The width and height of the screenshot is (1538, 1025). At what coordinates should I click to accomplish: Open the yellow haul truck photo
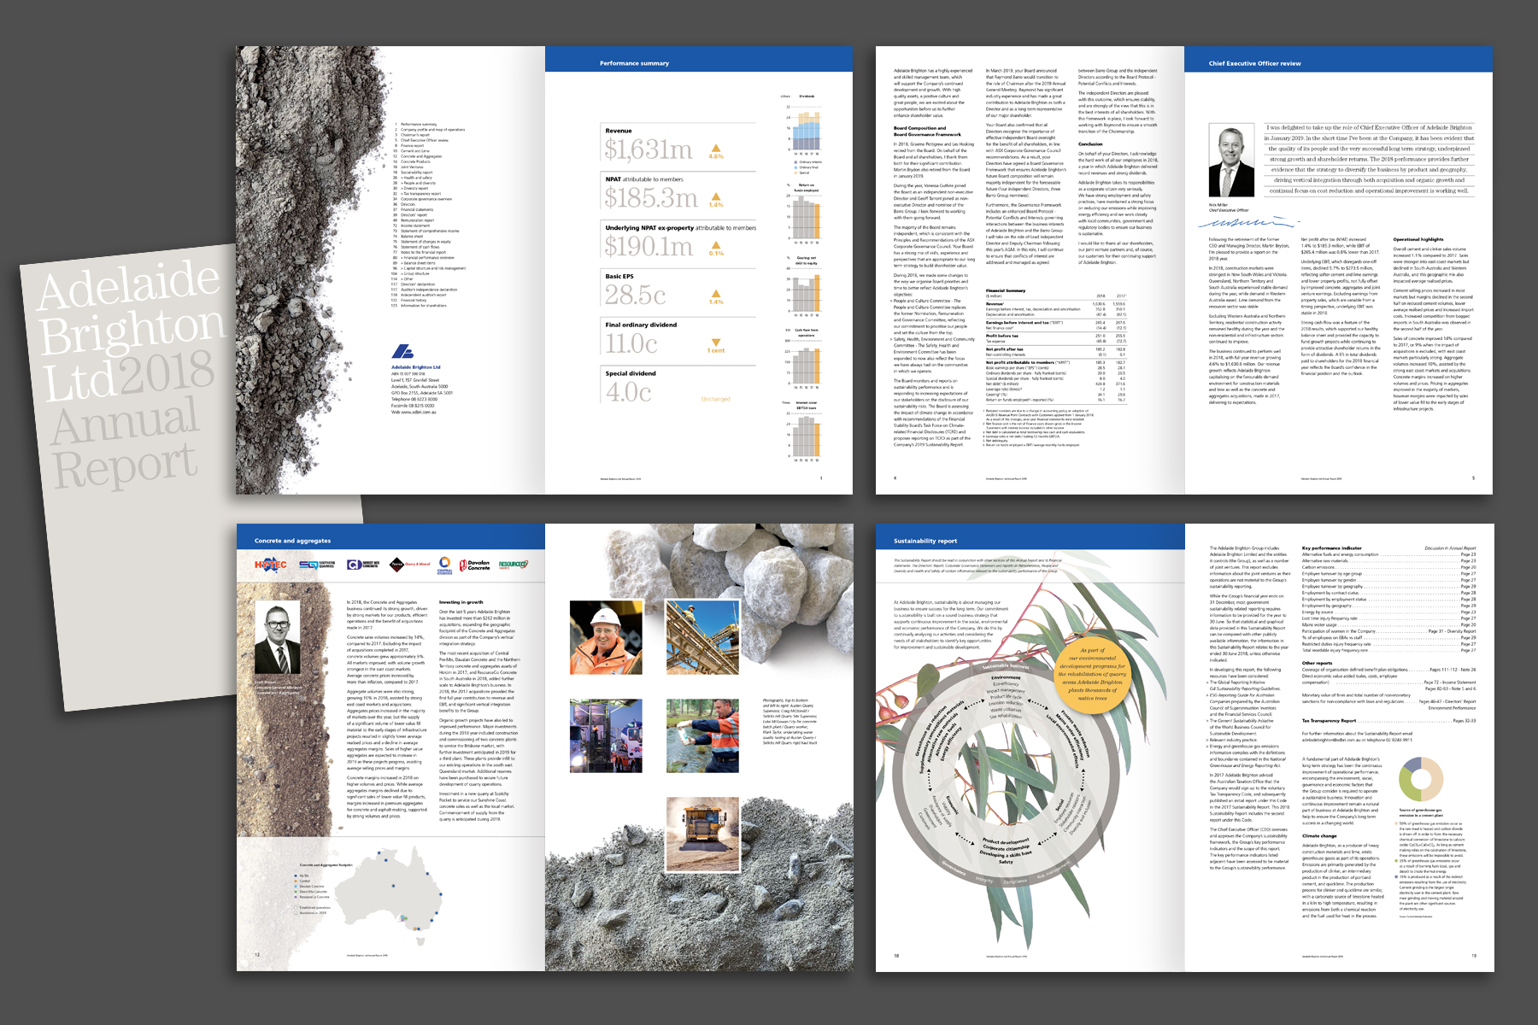(x=702, y=835)
